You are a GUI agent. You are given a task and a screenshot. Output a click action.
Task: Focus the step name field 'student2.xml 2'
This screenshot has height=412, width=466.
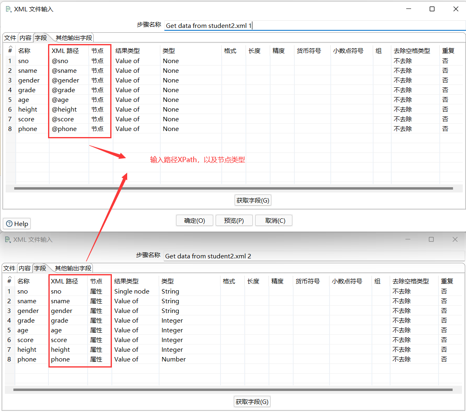click(314, 256)
